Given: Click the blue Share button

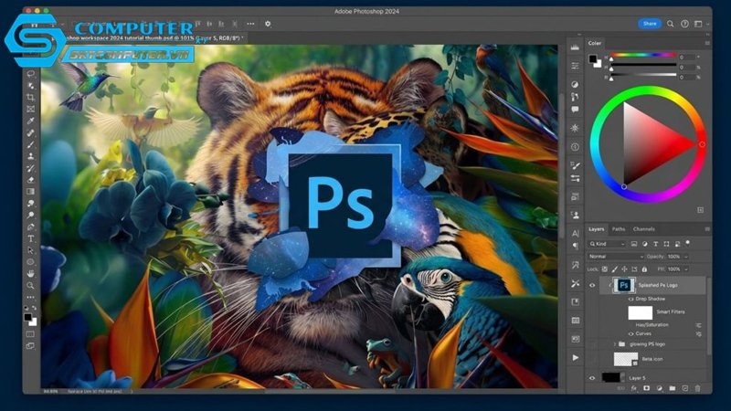Looking at the screenshot, I should coord(650,24).
